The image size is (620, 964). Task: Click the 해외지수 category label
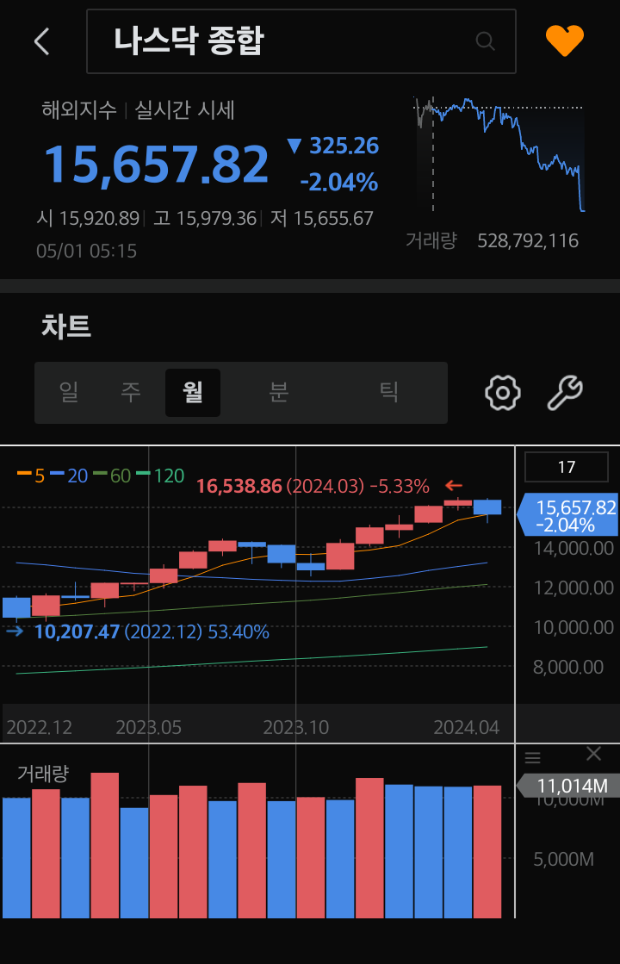coord(79,110)
